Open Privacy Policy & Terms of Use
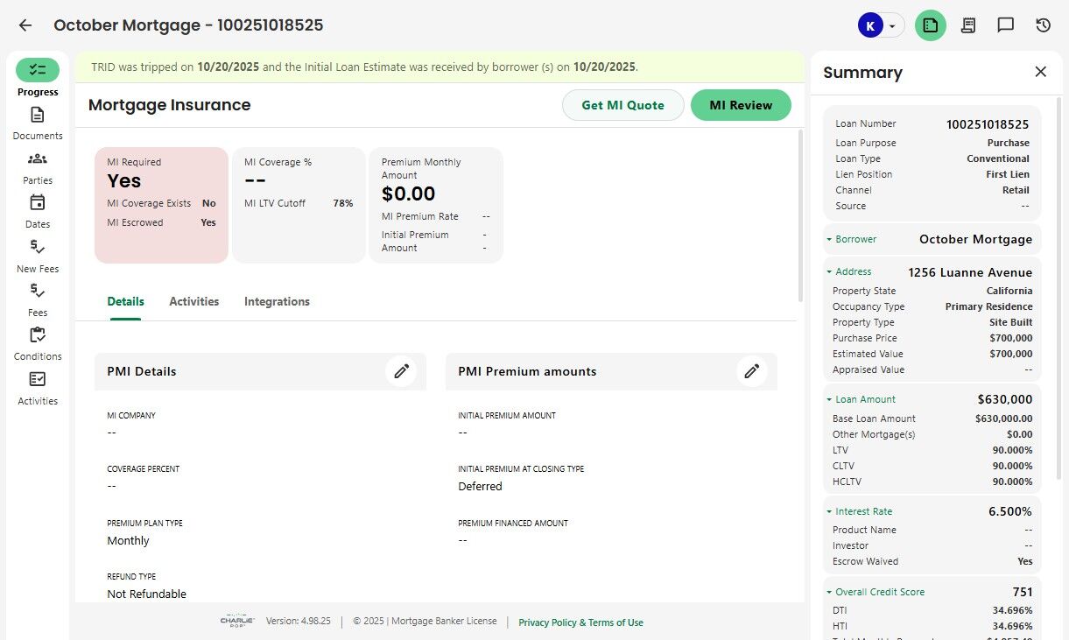Viewport: 1069px width, 640px height. [580, 622]
